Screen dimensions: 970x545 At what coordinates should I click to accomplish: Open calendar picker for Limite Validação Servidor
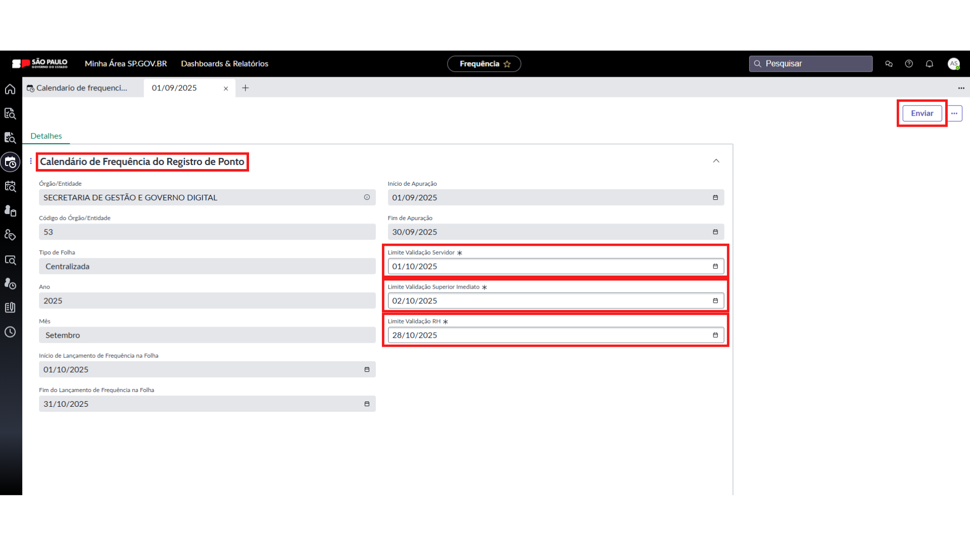click(715, 266)
